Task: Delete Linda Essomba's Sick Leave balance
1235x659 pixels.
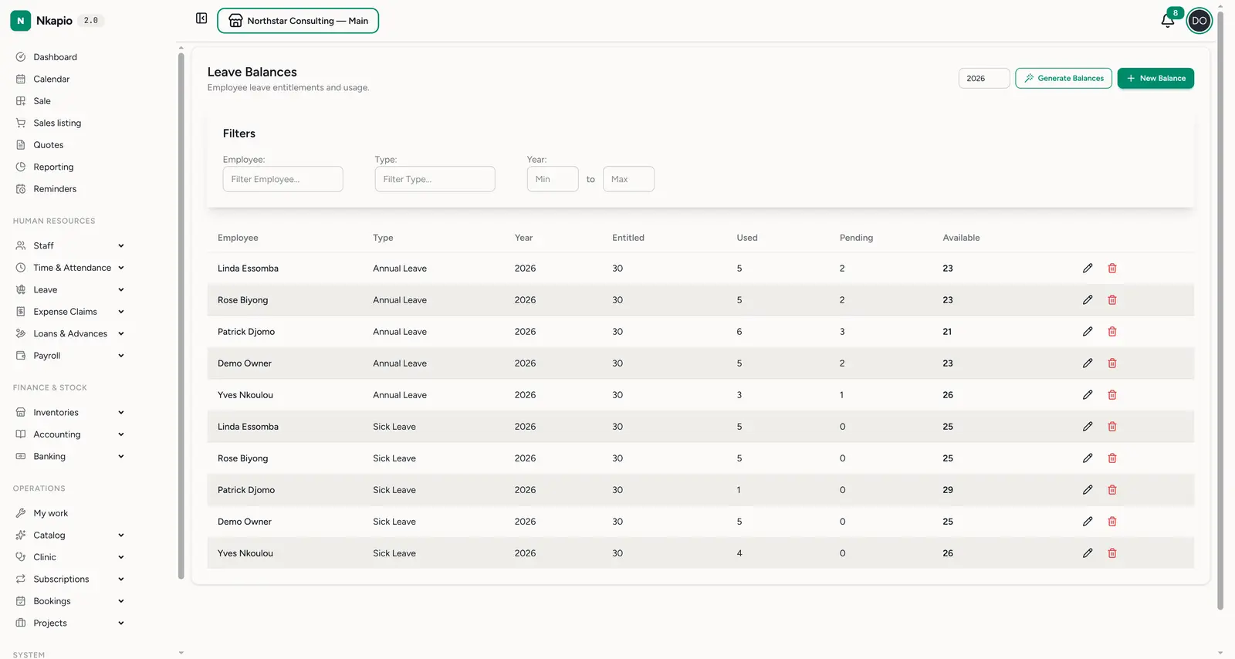Action: (1112, 427)
